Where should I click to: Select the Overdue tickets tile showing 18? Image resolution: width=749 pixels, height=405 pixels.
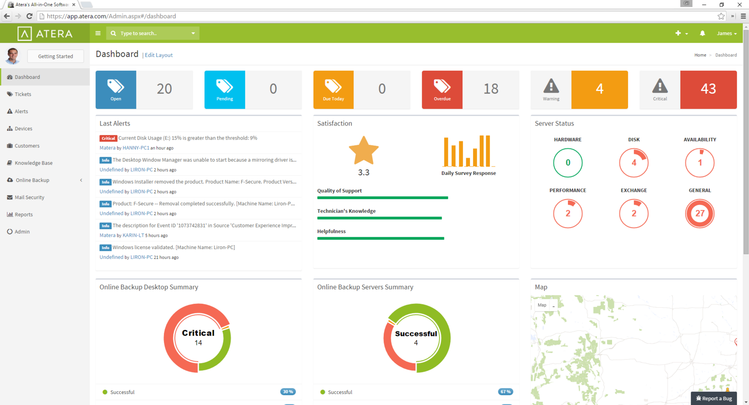[470, 90]
